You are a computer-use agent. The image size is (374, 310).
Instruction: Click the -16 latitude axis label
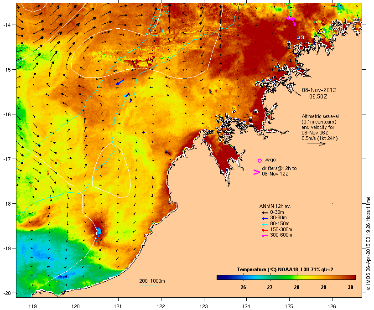[x=6, y=114]
